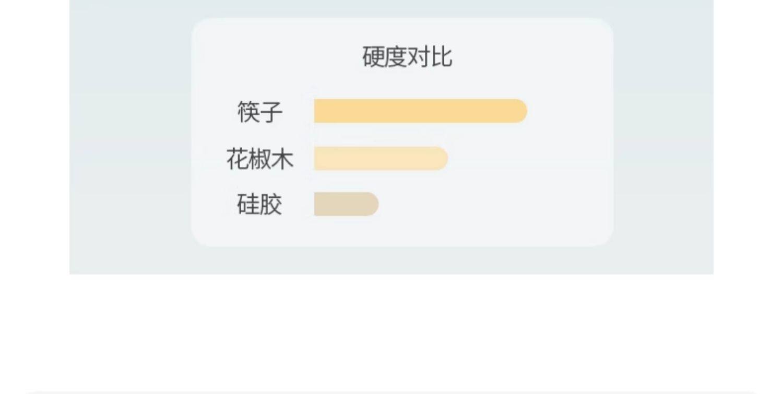783x394 pixels.
Task: Click the flat left edge of 花椒木 bar
Action: click(316, 159)
